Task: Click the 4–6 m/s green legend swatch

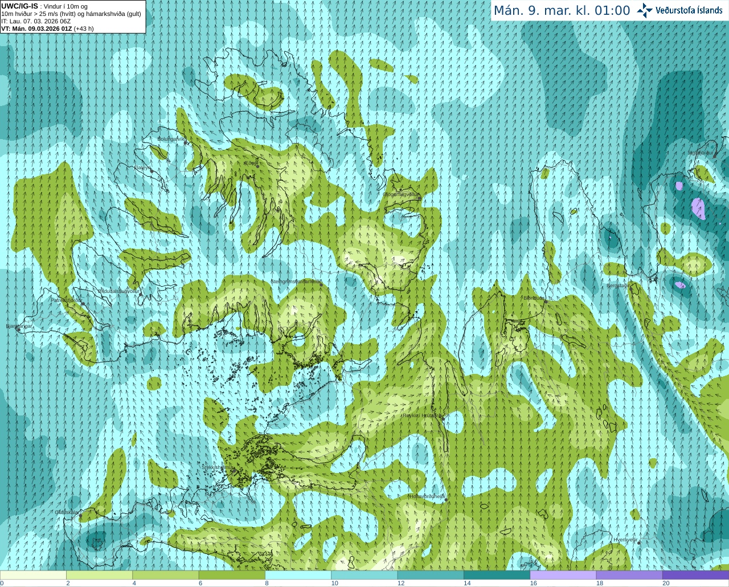Action: pos(165,575)
